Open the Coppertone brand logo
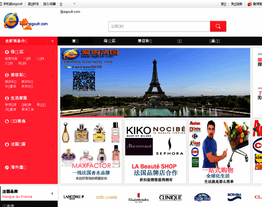262x207 pixels. click(202, 197)
